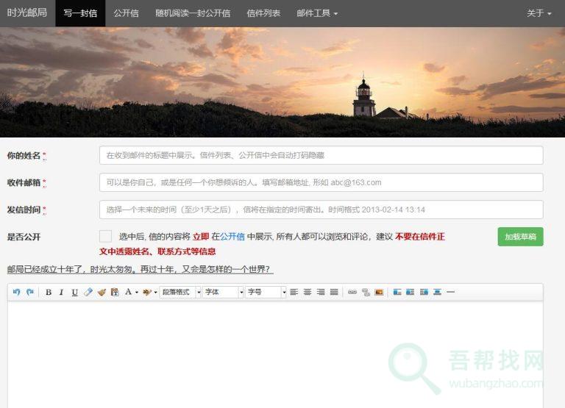
Task: Click the undo icon in editor toolbar
Action: click(x=17, y=292)
